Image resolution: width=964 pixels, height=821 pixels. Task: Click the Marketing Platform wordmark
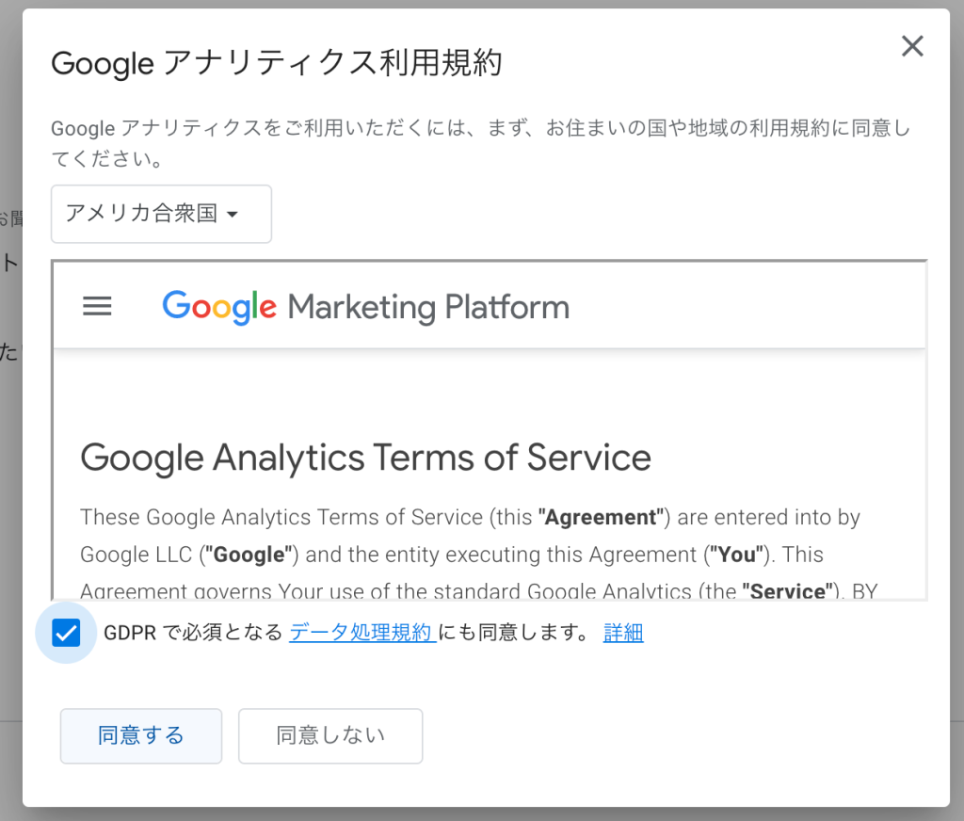(428, 307)
